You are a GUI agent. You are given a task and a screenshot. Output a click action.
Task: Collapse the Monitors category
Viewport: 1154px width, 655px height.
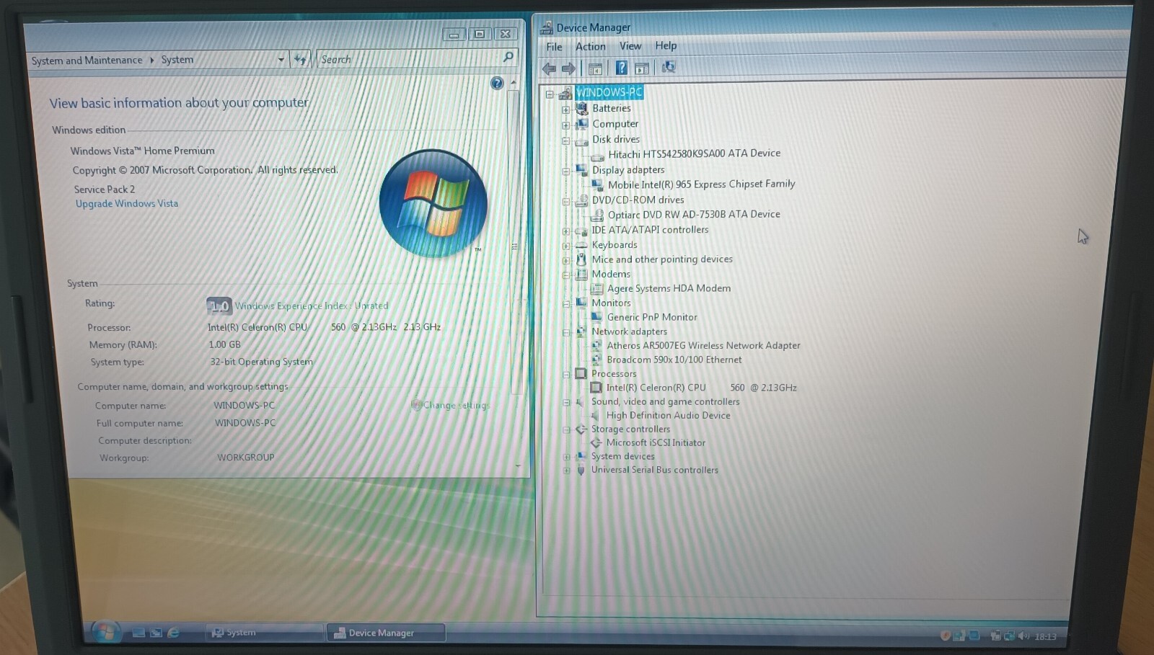[566, 303]
